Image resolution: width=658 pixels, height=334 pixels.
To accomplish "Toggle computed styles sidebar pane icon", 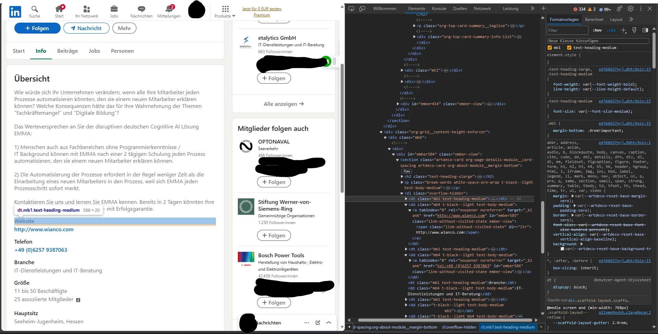I will pyautogui.click(x=645, y=30).
